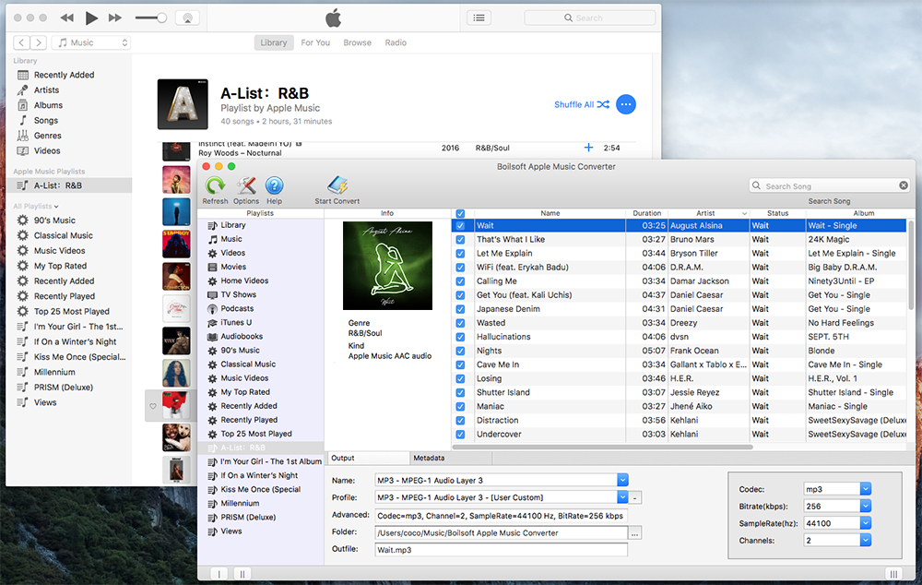
Task: Click Shuffle All in iTunes playlist
Action: (582, 105)
